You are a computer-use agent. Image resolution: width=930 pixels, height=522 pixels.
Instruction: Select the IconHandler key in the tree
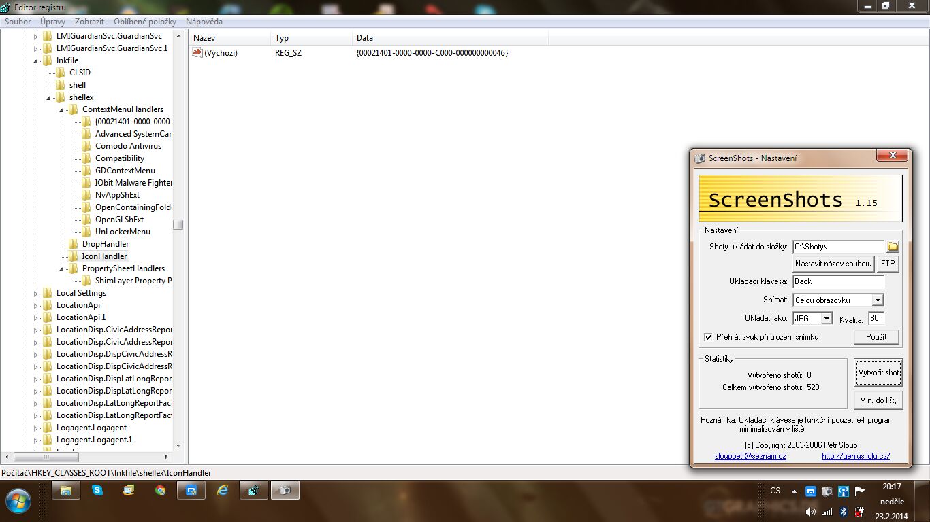[x=104, y=256]
